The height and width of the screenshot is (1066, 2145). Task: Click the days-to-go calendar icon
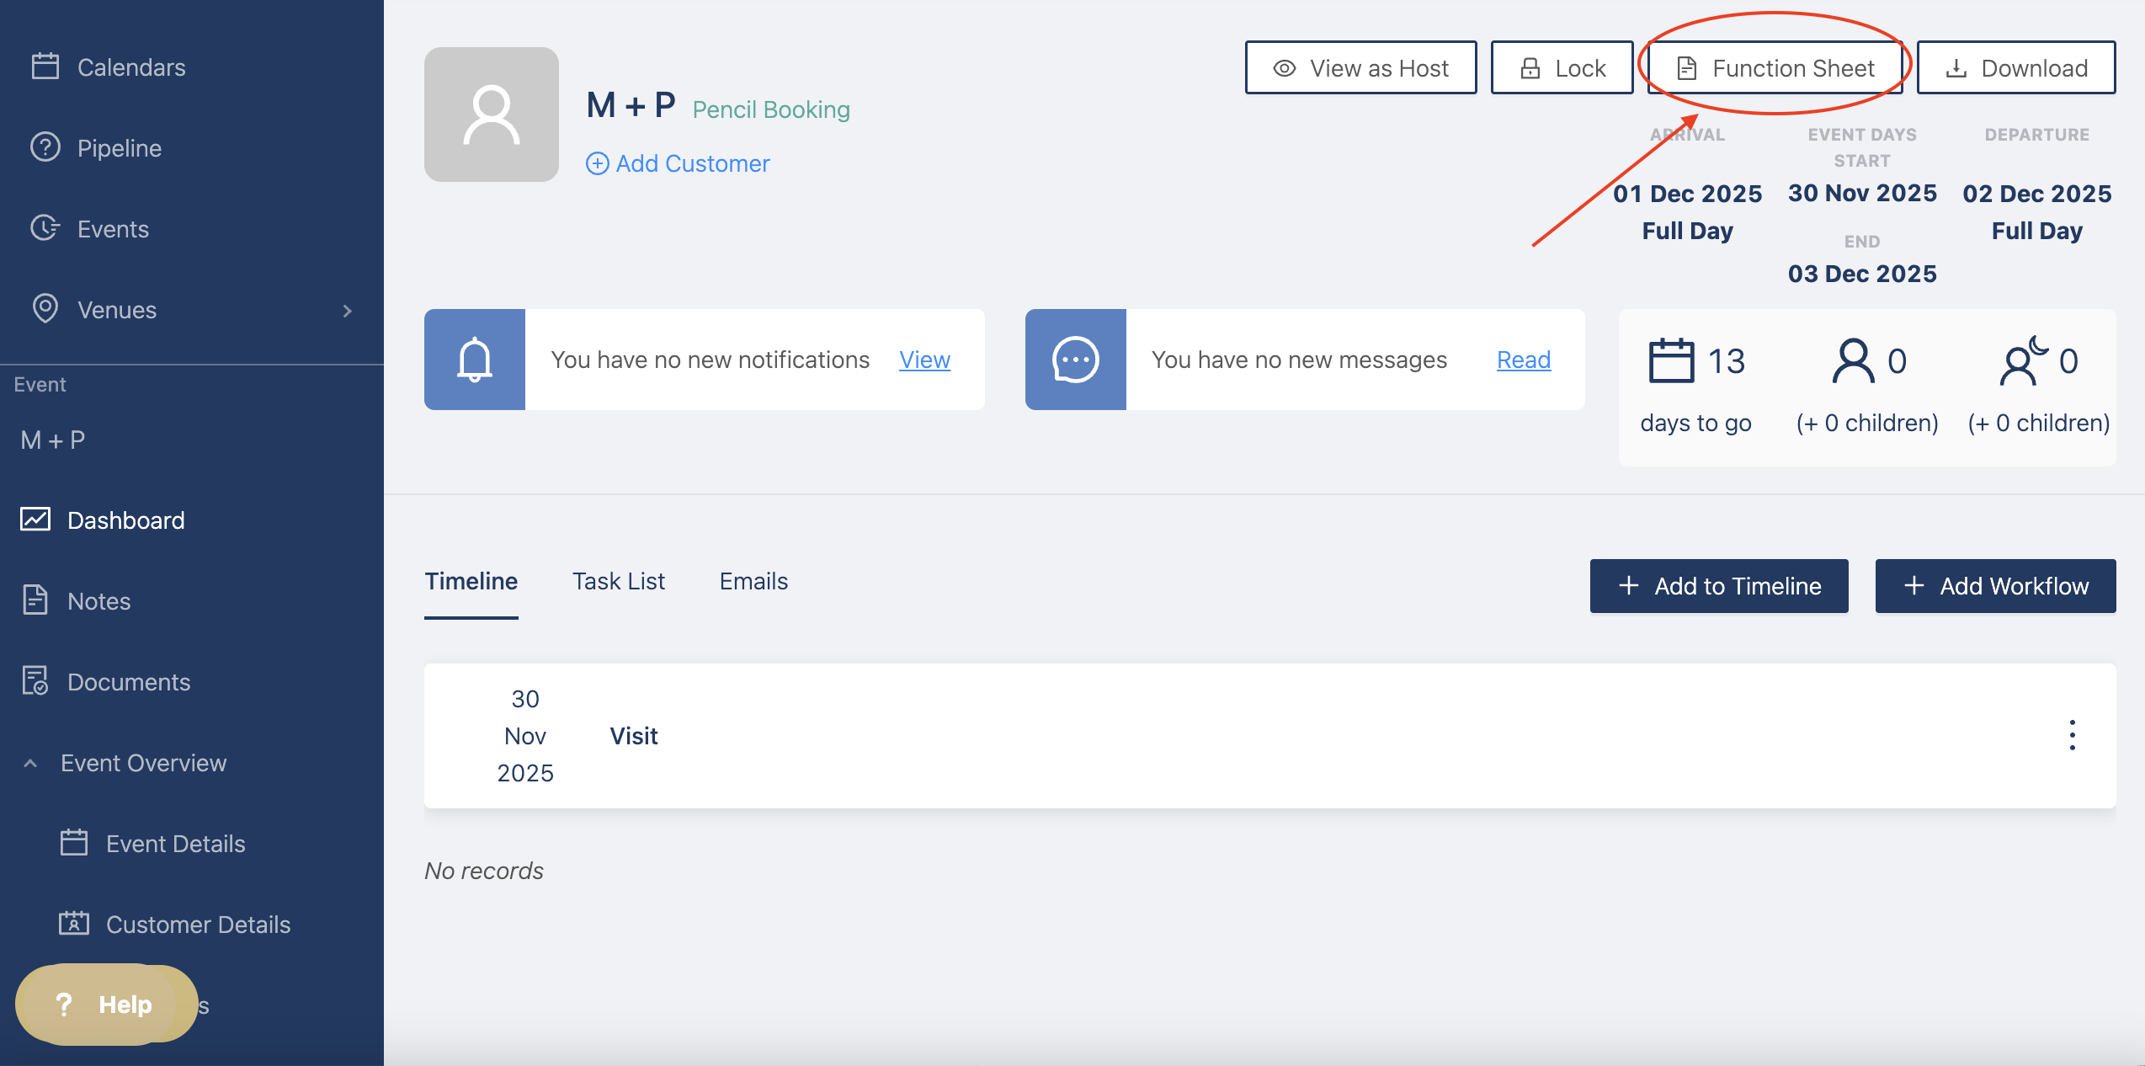point(1670,361)
